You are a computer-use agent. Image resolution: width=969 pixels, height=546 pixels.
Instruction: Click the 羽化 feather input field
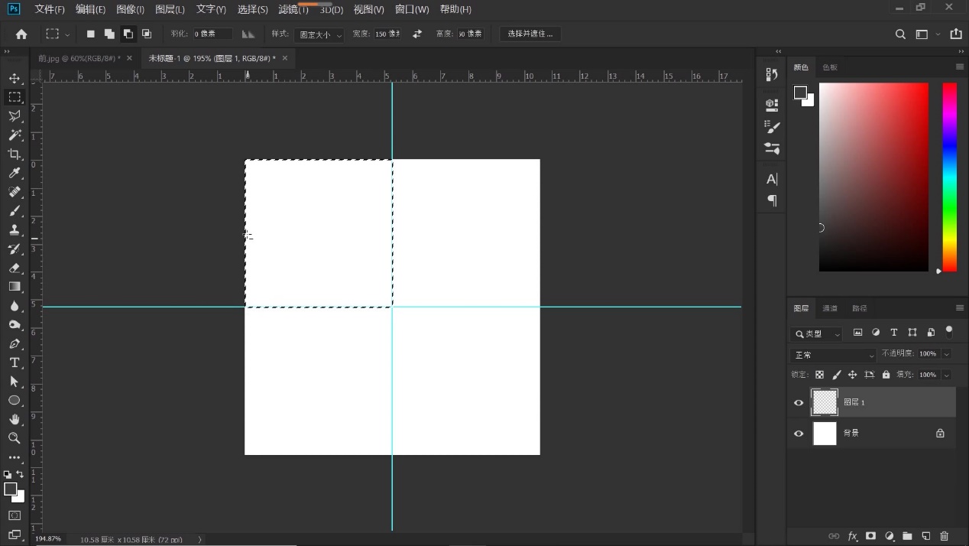coord(212,34)
